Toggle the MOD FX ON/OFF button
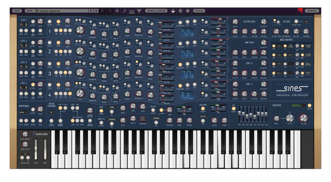This screenshot has height=182, width=331. click(x=101, y=123)
